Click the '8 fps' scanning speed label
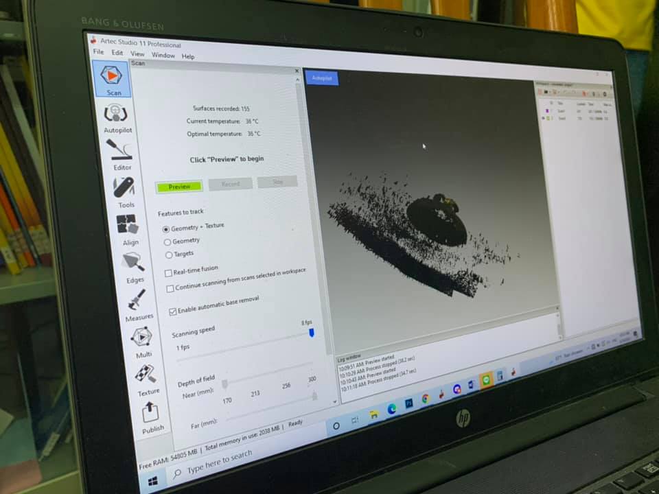This screenshot has width=659, height=494. [x=306, y=322]
